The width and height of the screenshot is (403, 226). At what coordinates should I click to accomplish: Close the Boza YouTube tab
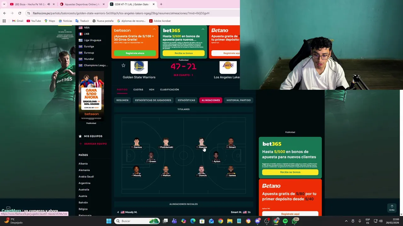tap(54, 4)
